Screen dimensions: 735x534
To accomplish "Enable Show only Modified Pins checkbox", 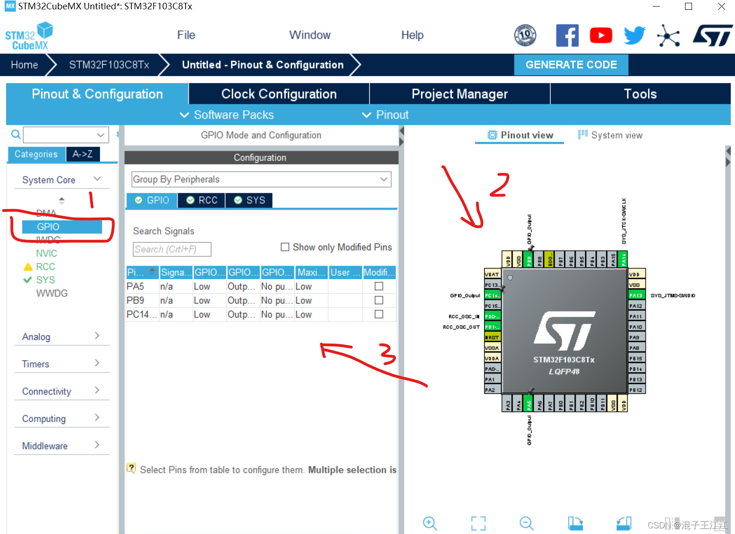I will [x=285, y=247].
